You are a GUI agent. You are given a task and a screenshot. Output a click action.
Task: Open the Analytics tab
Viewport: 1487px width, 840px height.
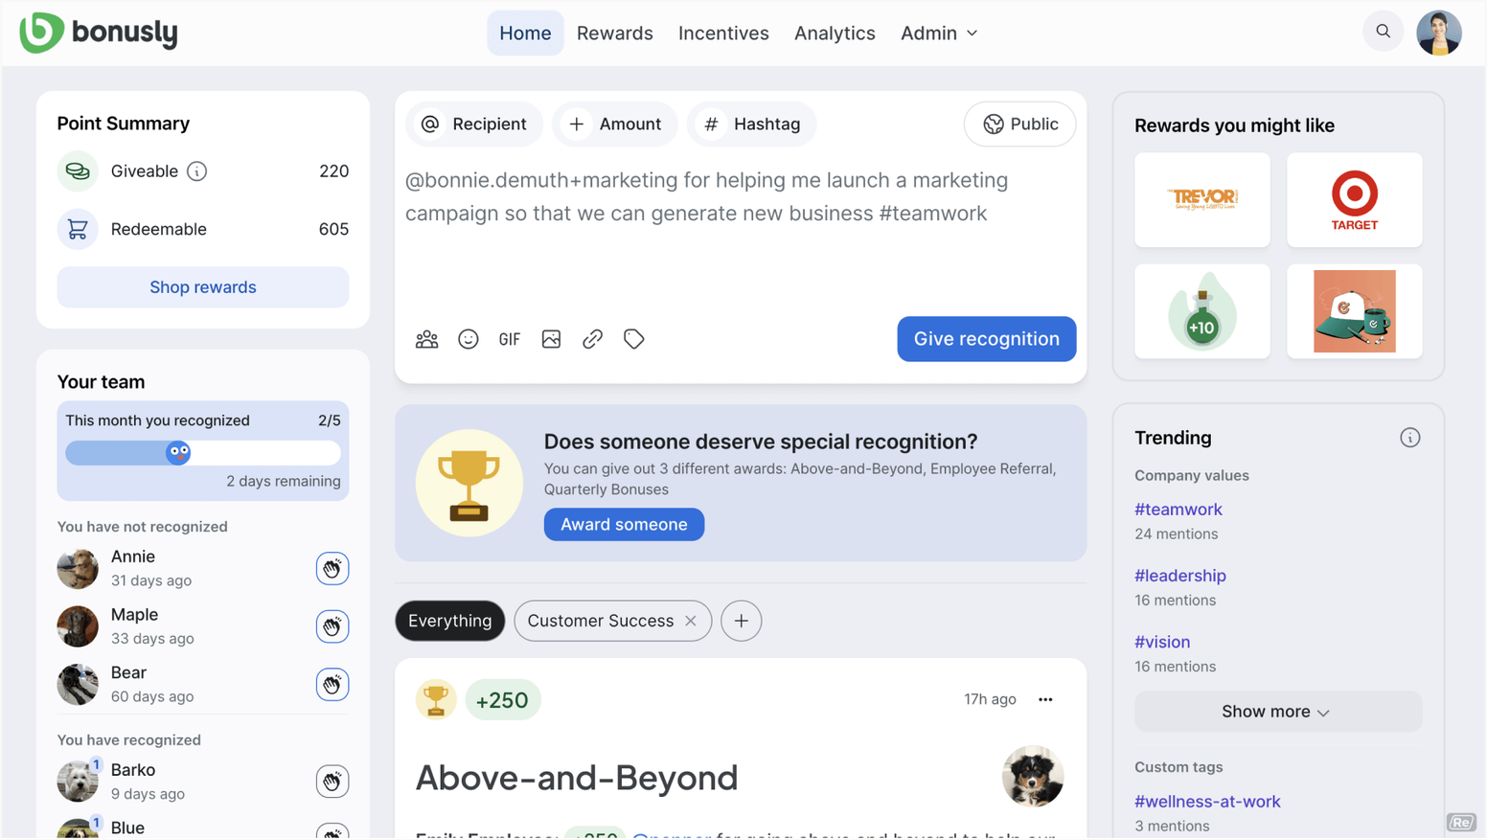point(835,33)
